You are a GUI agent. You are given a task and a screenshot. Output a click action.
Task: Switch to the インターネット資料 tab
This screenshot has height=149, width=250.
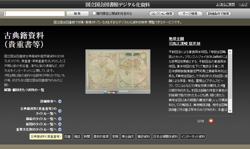(193, 137)
